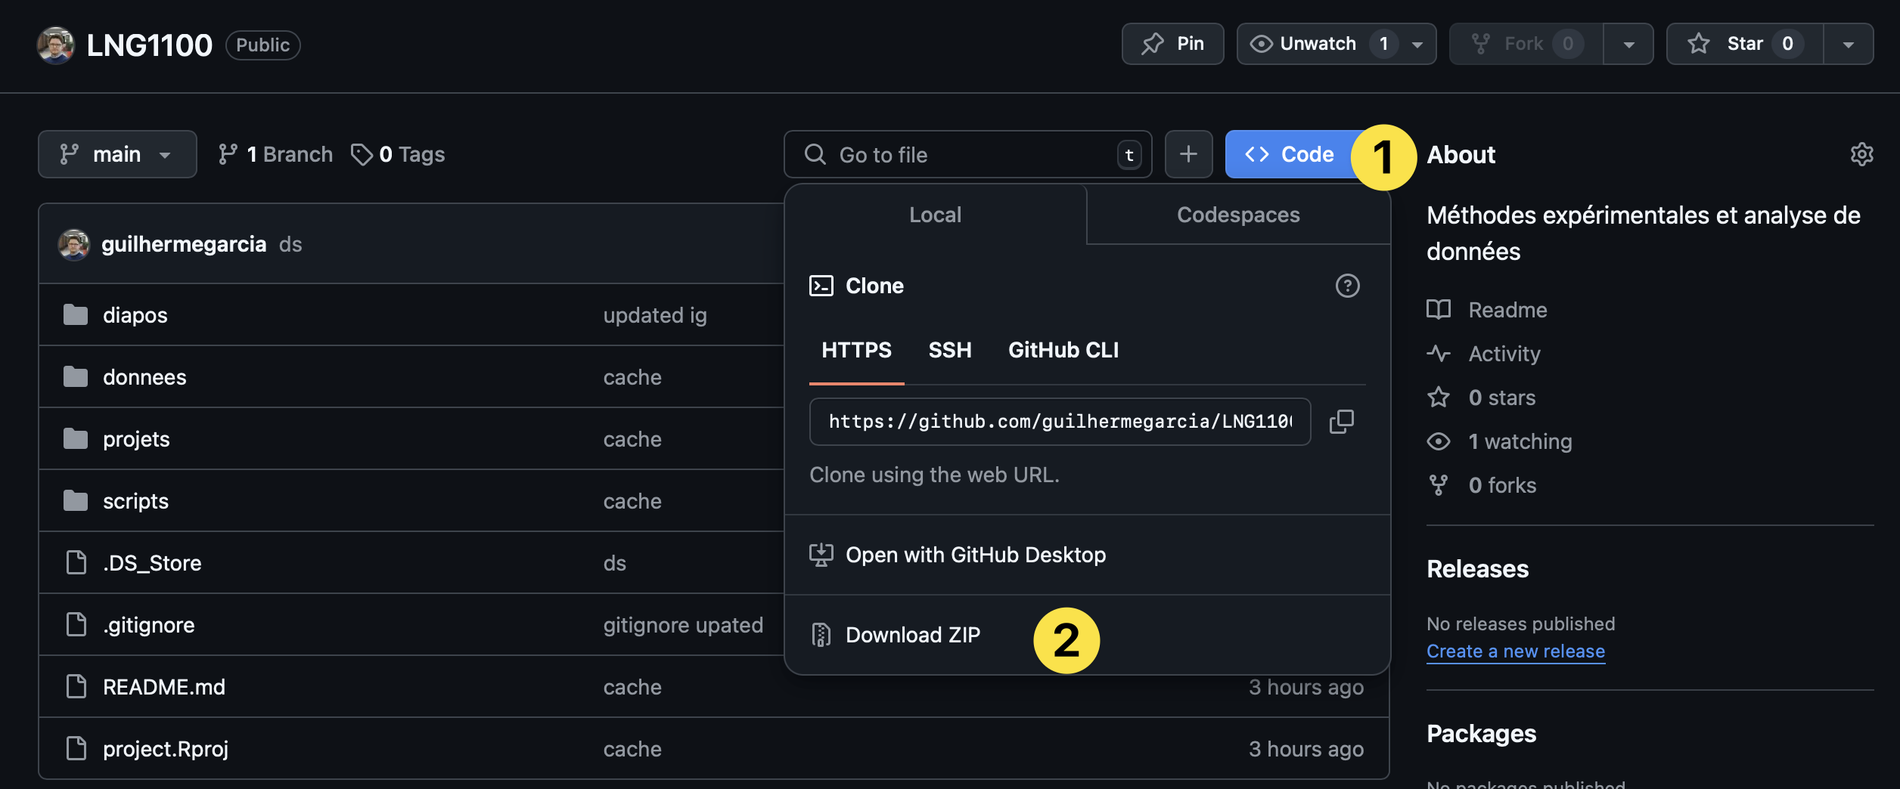The width and height of the screenshot is (1900, 789).
Task: Open the Star lists dropdown arrow
Action: tap(1848, 44)
